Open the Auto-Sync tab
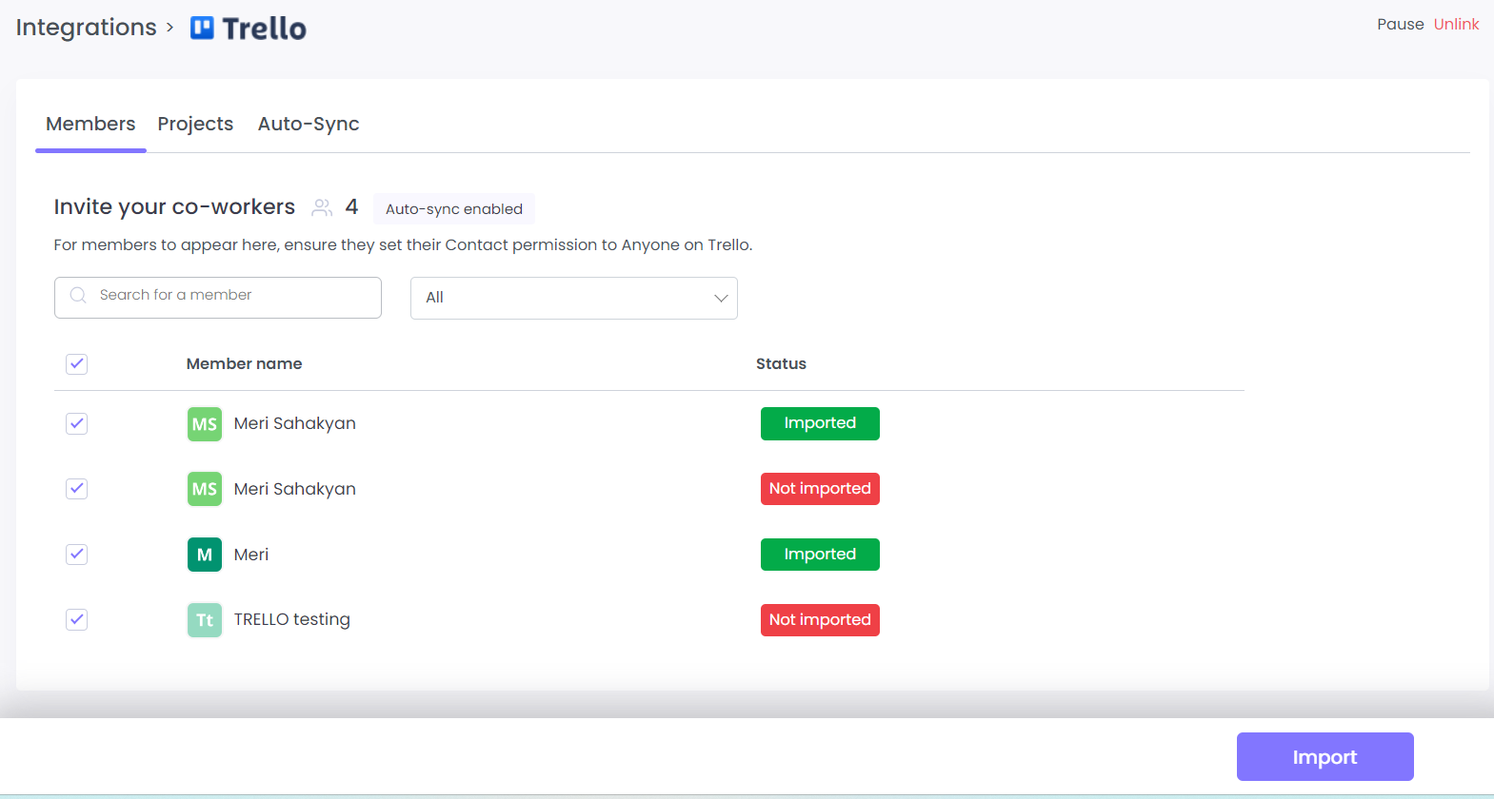This screenshot has width=1494, height=799. pos(309,124)
